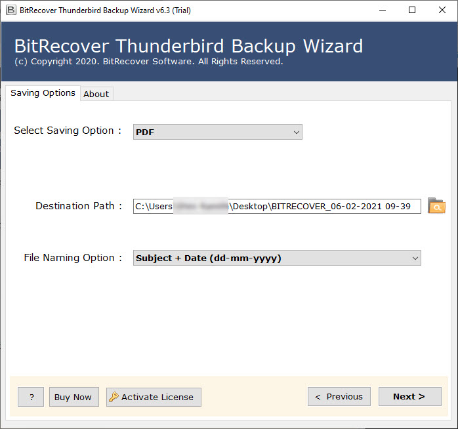This screenshot has width=458, height=429.
Task: Click the arrow of the Subject + Date combo box
Action: pyautogui.click(x=415, y=258)
